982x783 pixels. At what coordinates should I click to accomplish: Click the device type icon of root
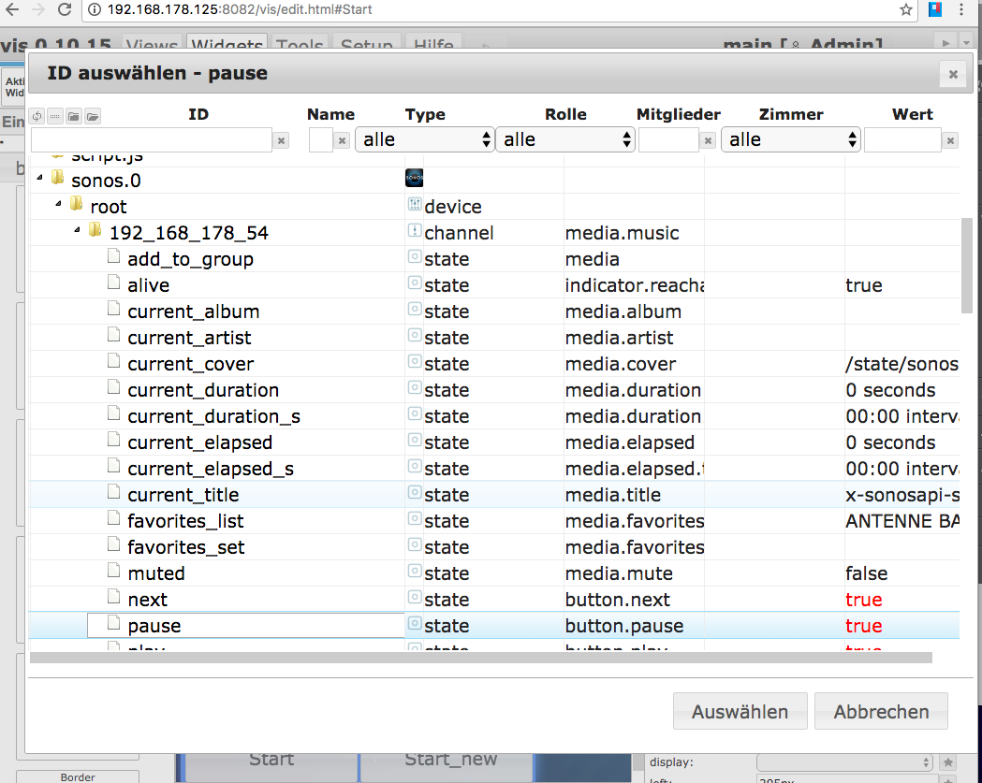(414, 204)
